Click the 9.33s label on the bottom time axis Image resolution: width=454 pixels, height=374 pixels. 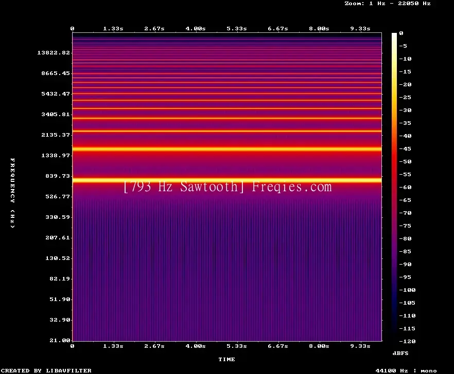click(360, 346)
